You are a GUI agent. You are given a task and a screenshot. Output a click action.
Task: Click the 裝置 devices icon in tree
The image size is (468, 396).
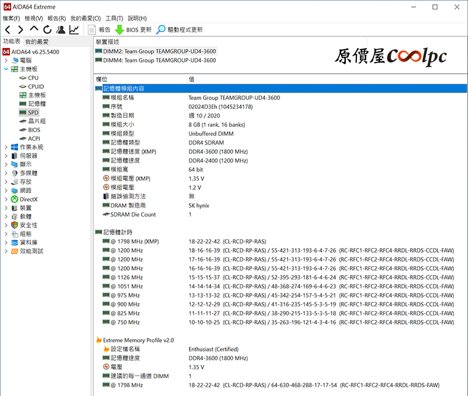tap(15, 208)
